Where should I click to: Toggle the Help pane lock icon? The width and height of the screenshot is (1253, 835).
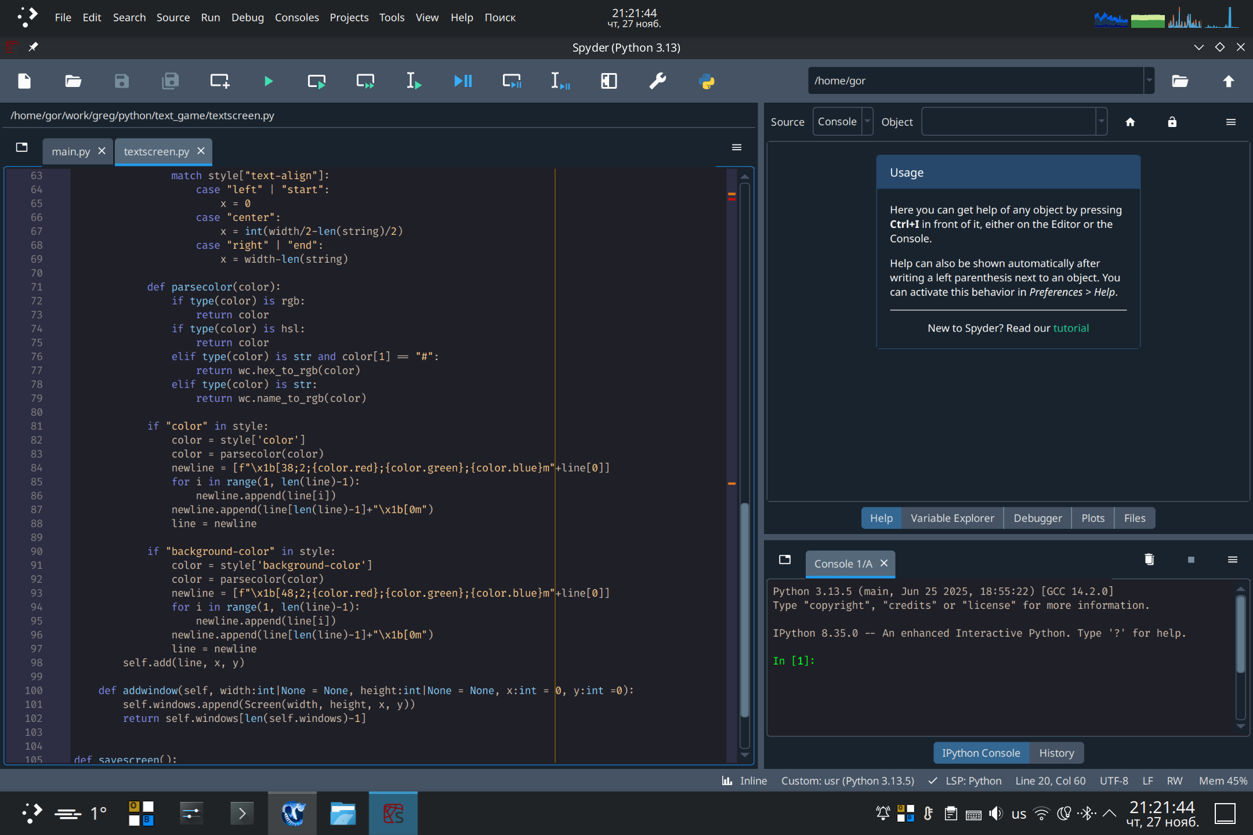pyautogui.click(x=1172, y=122)
